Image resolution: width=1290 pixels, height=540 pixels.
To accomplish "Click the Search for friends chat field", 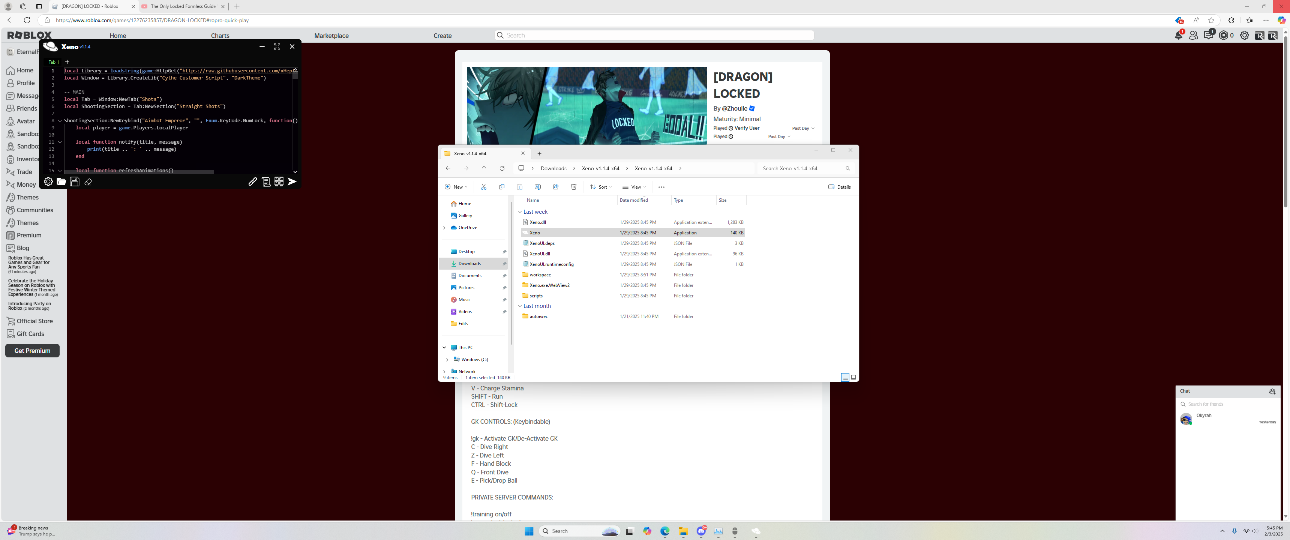I will click(x=1228, y=404).
